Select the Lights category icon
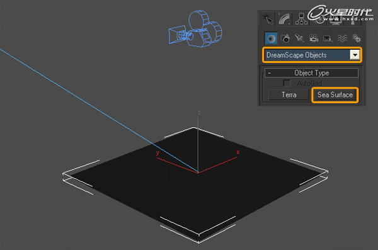 (x=299, y=38)
